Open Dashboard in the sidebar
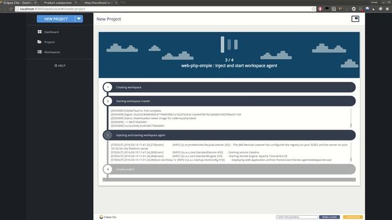392x220 pixels. tap(51, 32)
